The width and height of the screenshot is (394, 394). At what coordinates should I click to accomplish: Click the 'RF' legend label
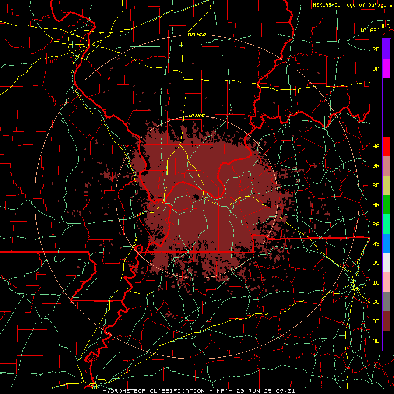[x=376, y=49]
